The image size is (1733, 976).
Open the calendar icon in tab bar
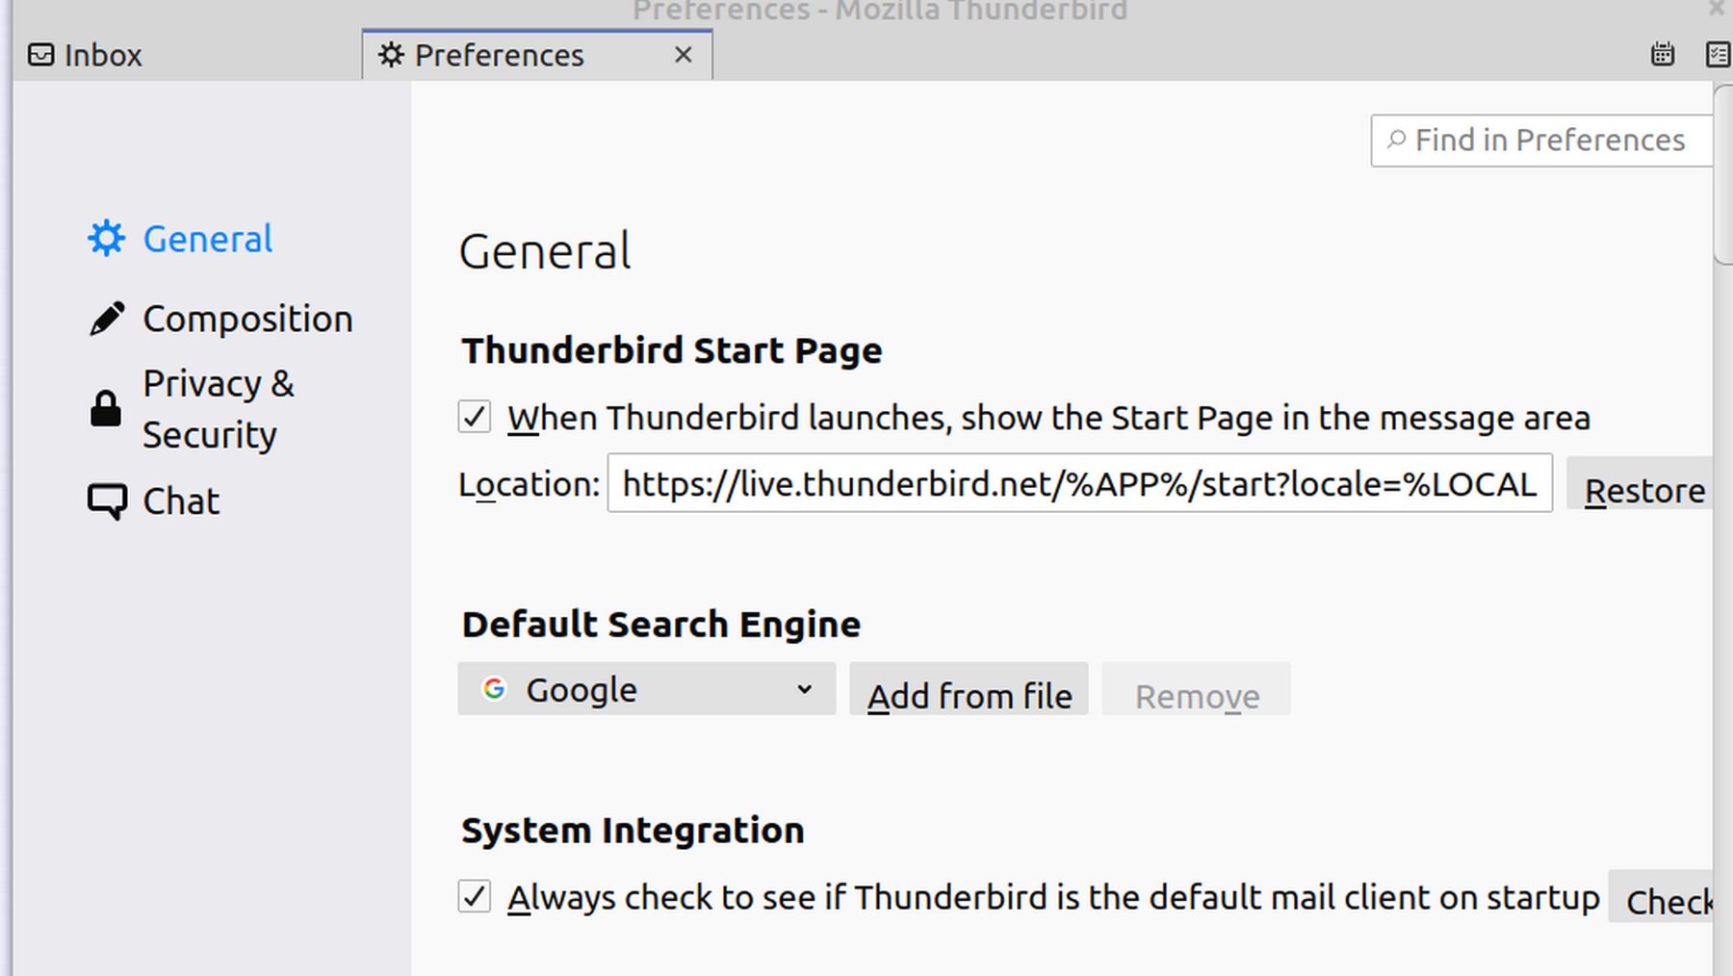point(1663,54)
